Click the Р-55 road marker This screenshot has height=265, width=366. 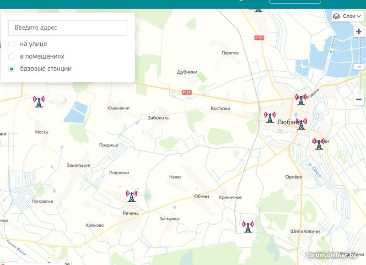pyautogui.click(x=186, y=92)
